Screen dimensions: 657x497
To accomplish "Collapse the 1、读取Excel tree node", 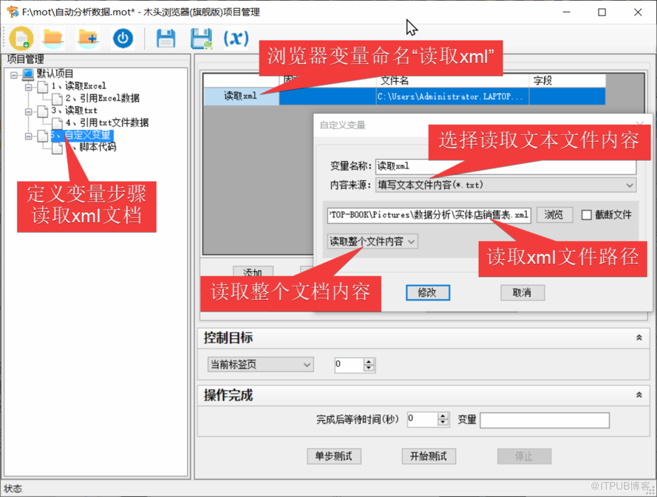I will pyautogui.click(x=28, y=87).
